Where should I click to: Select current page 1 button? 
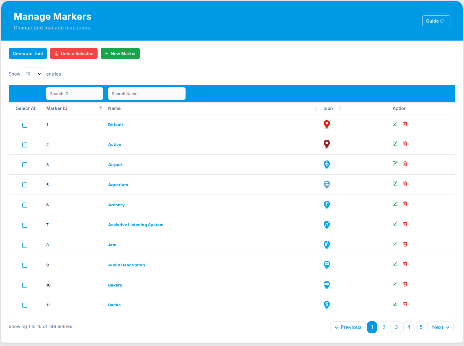coord(372,327)
